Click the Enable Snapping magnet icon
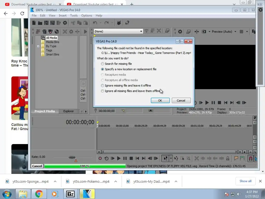Screen dimensions: 265x199 pos(251,158)
